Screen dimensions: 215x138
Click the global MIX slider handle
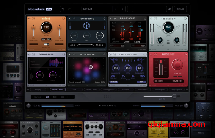coord(174,96)
